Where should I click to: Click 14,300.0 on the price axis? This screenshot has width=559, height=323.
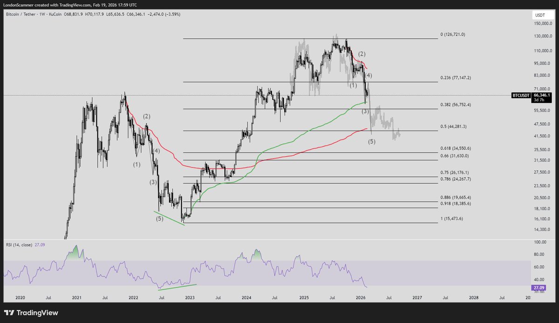coord(543,229)
